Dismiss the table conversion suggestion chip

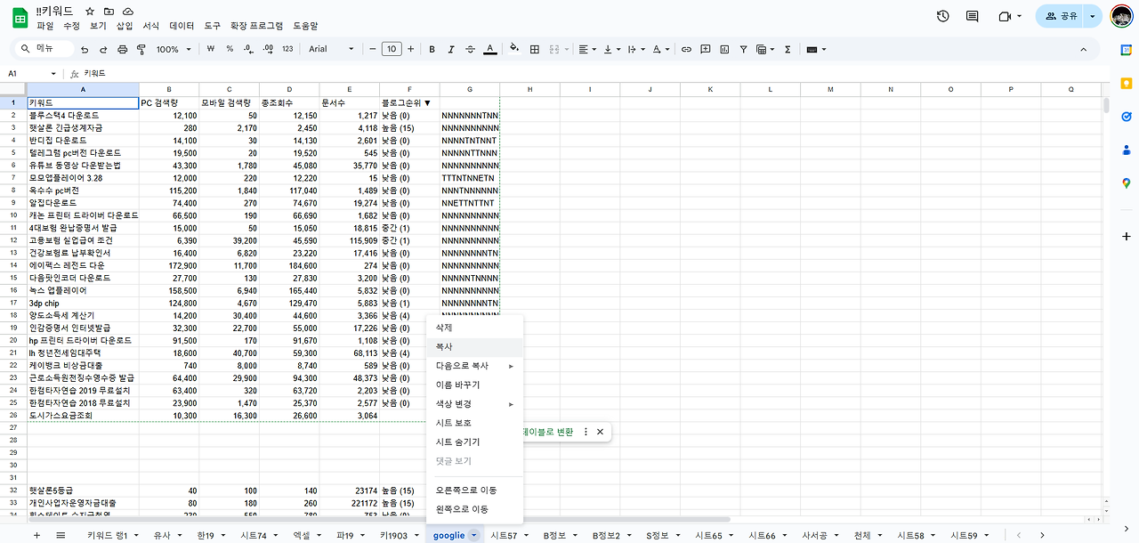click(600, 432)
